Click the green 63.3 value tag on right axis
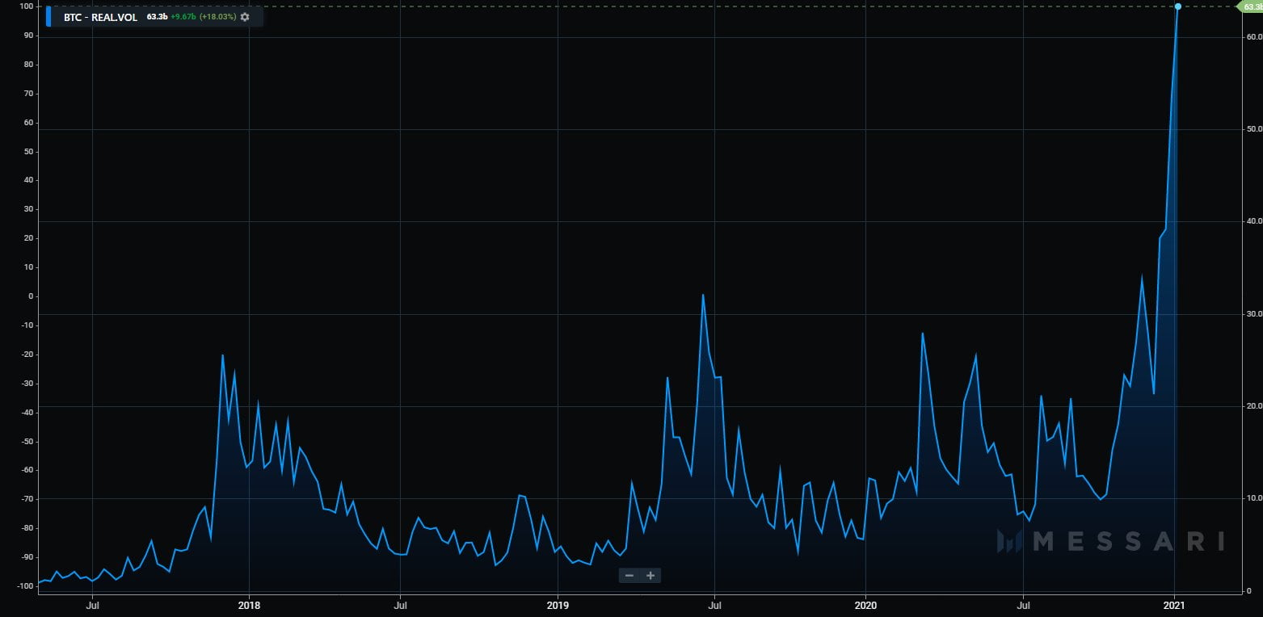The image size is (1263, 617). (x=1250, y=6)
